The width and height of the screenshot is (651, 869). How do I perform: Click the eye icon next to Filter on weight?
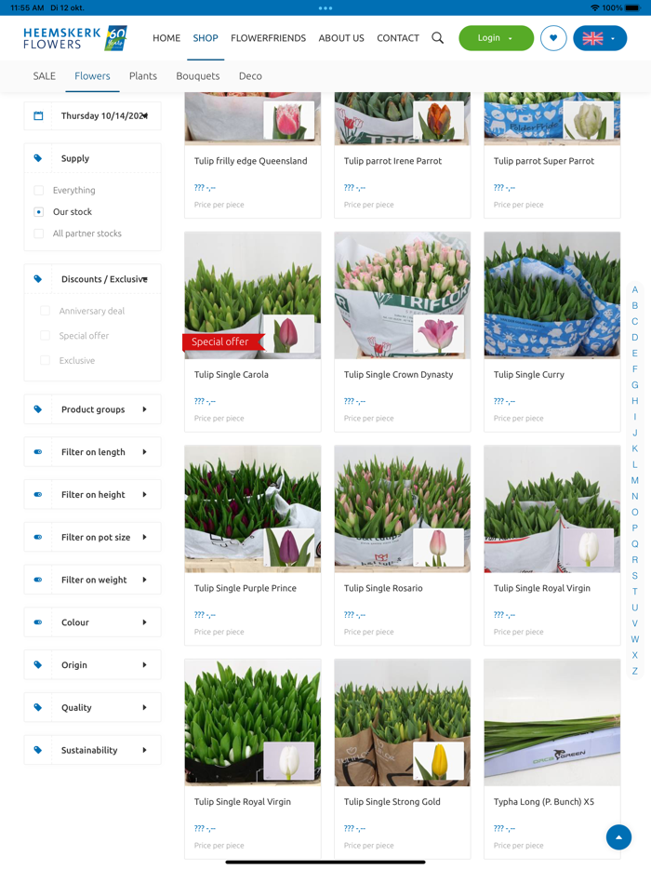pyautogui.click(x=38, y=581)
